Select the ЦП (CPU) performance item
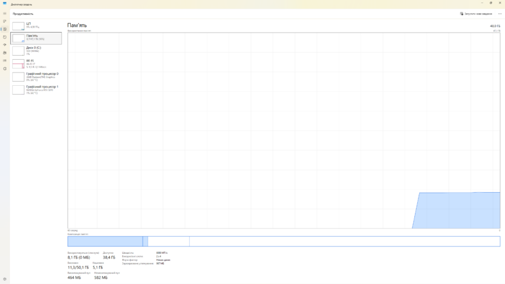 point(36,25)
